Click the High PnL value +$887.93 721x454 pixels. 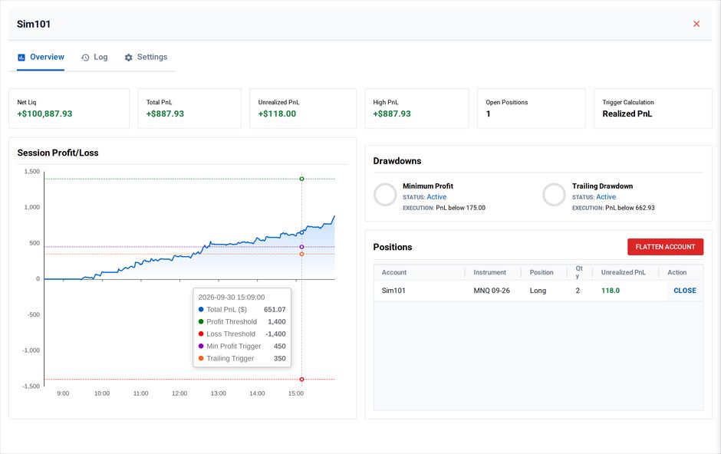pyautogui.click(x=392, y=114)
